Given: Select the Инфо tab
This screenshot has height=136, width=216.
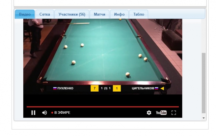Looking at the screenshot, I should (x=119, y=14).
